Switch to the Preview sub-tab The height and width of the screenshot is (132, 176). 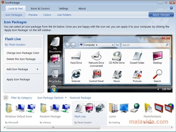(33, 15)
